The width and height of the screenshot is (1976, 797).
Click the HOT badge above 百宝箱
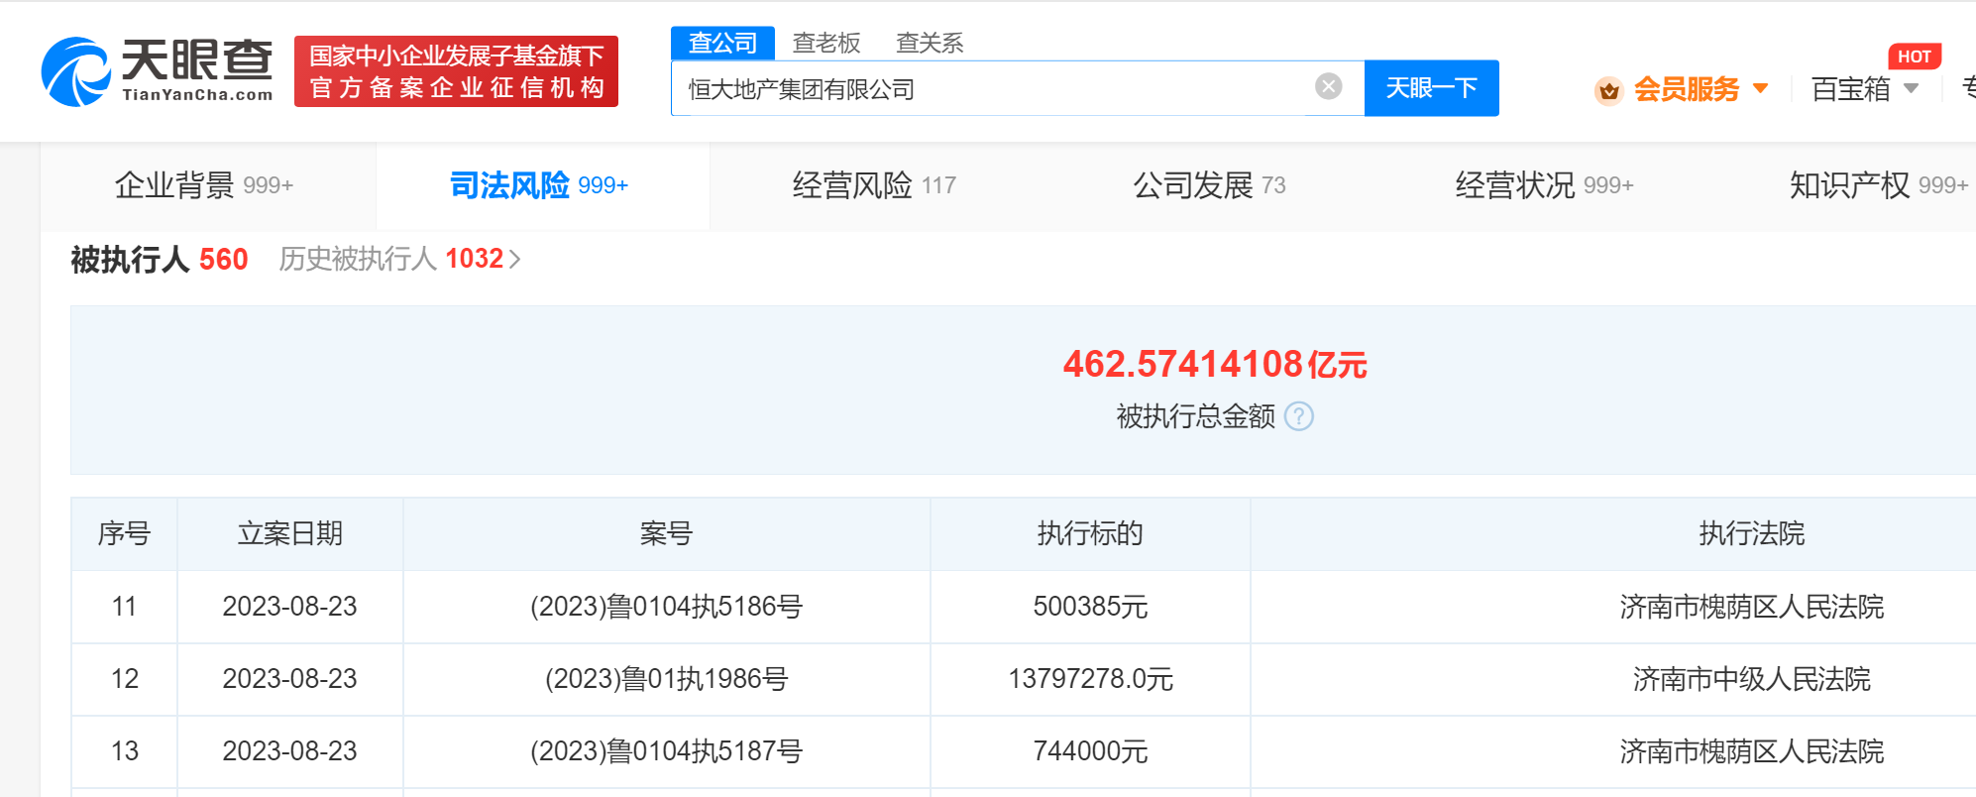(x=1914, y=57)
